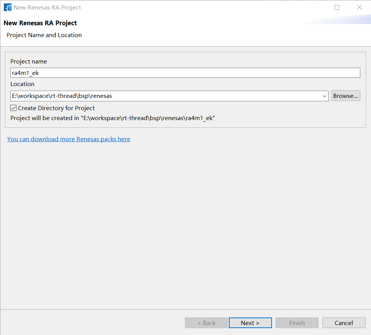Viewport: 371px width, 335px height.
Task: Click the bold New Renesas RA Project heading
Action: point(40,23)
